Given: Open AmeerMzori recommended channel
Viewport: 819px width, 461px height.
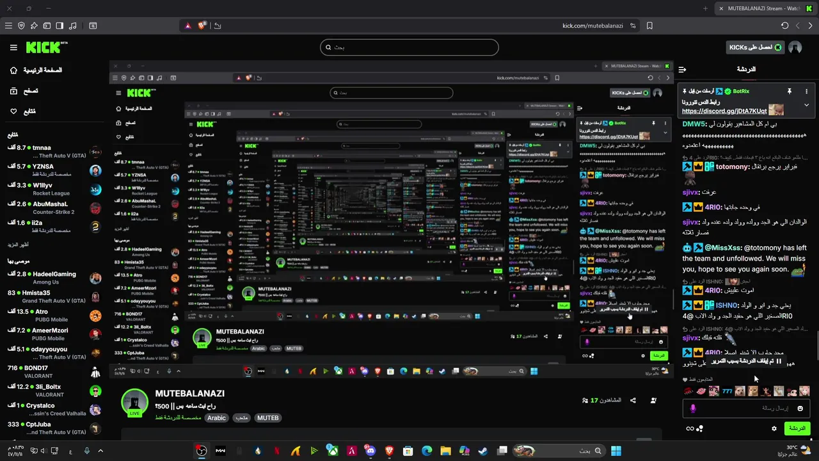Looking at the screenshot, I should click(x=54, y=334).
